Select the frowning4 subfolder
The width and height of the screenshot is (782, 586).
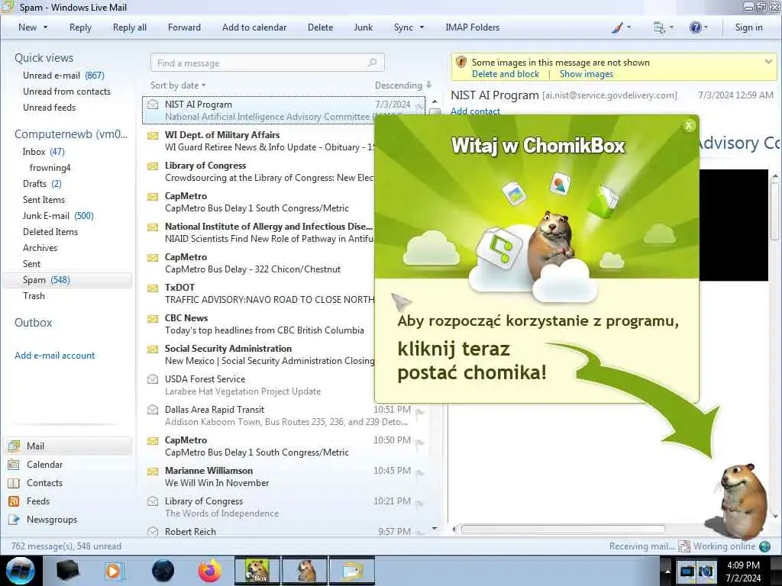click(50, 167)
